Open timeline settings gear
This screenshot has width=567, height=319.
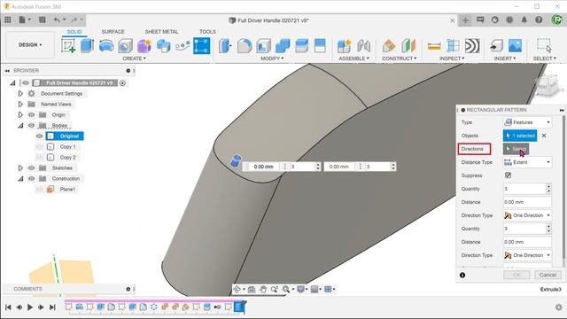tap(559, 307)
